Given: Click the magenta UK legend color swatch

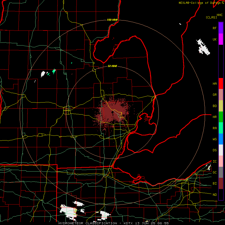Looking at the screenshot, I should (x=221, y=39).
